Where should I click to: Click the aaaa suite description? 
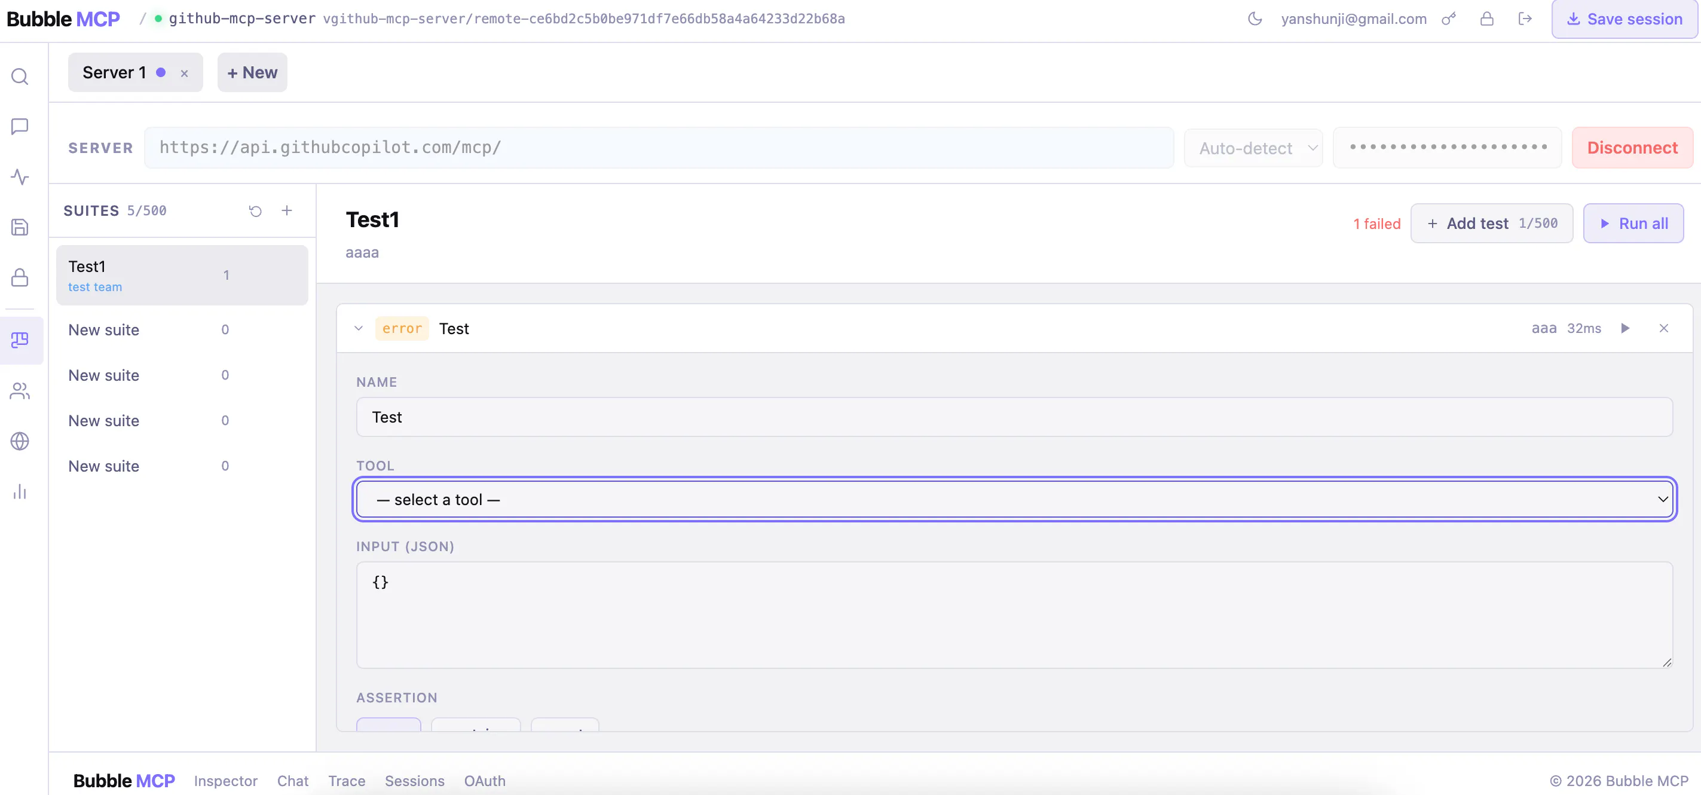[x=362, y=252]
